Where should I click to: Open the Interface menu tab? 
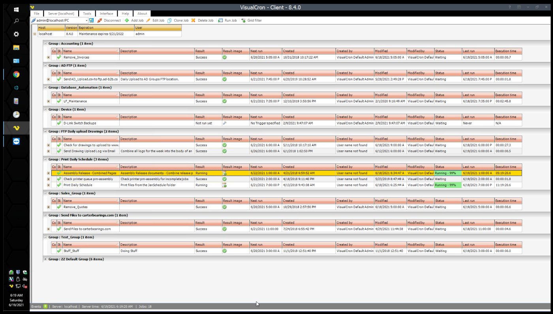coord(106,13)
